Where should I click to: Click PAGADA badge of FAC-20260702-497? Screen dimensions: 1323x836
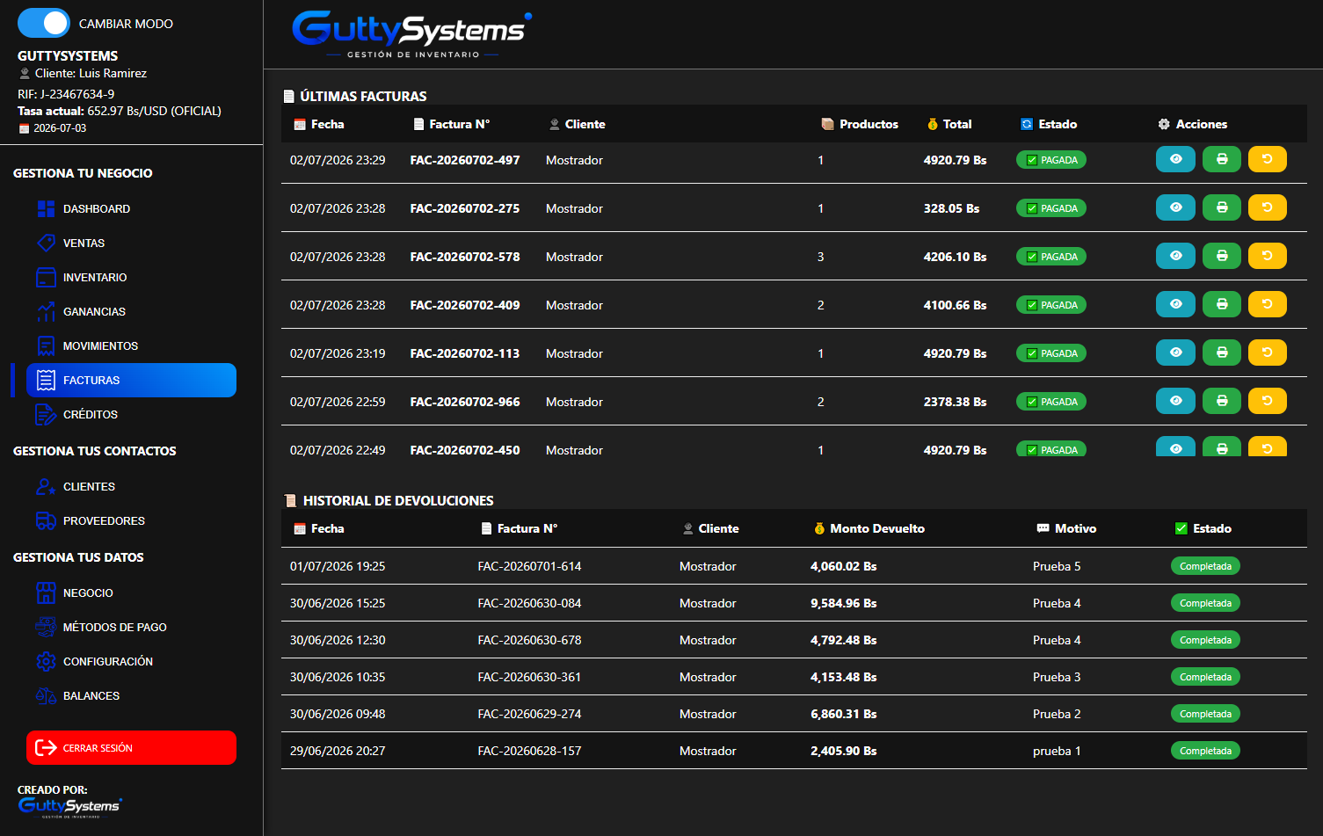[x=1051, y=160]
